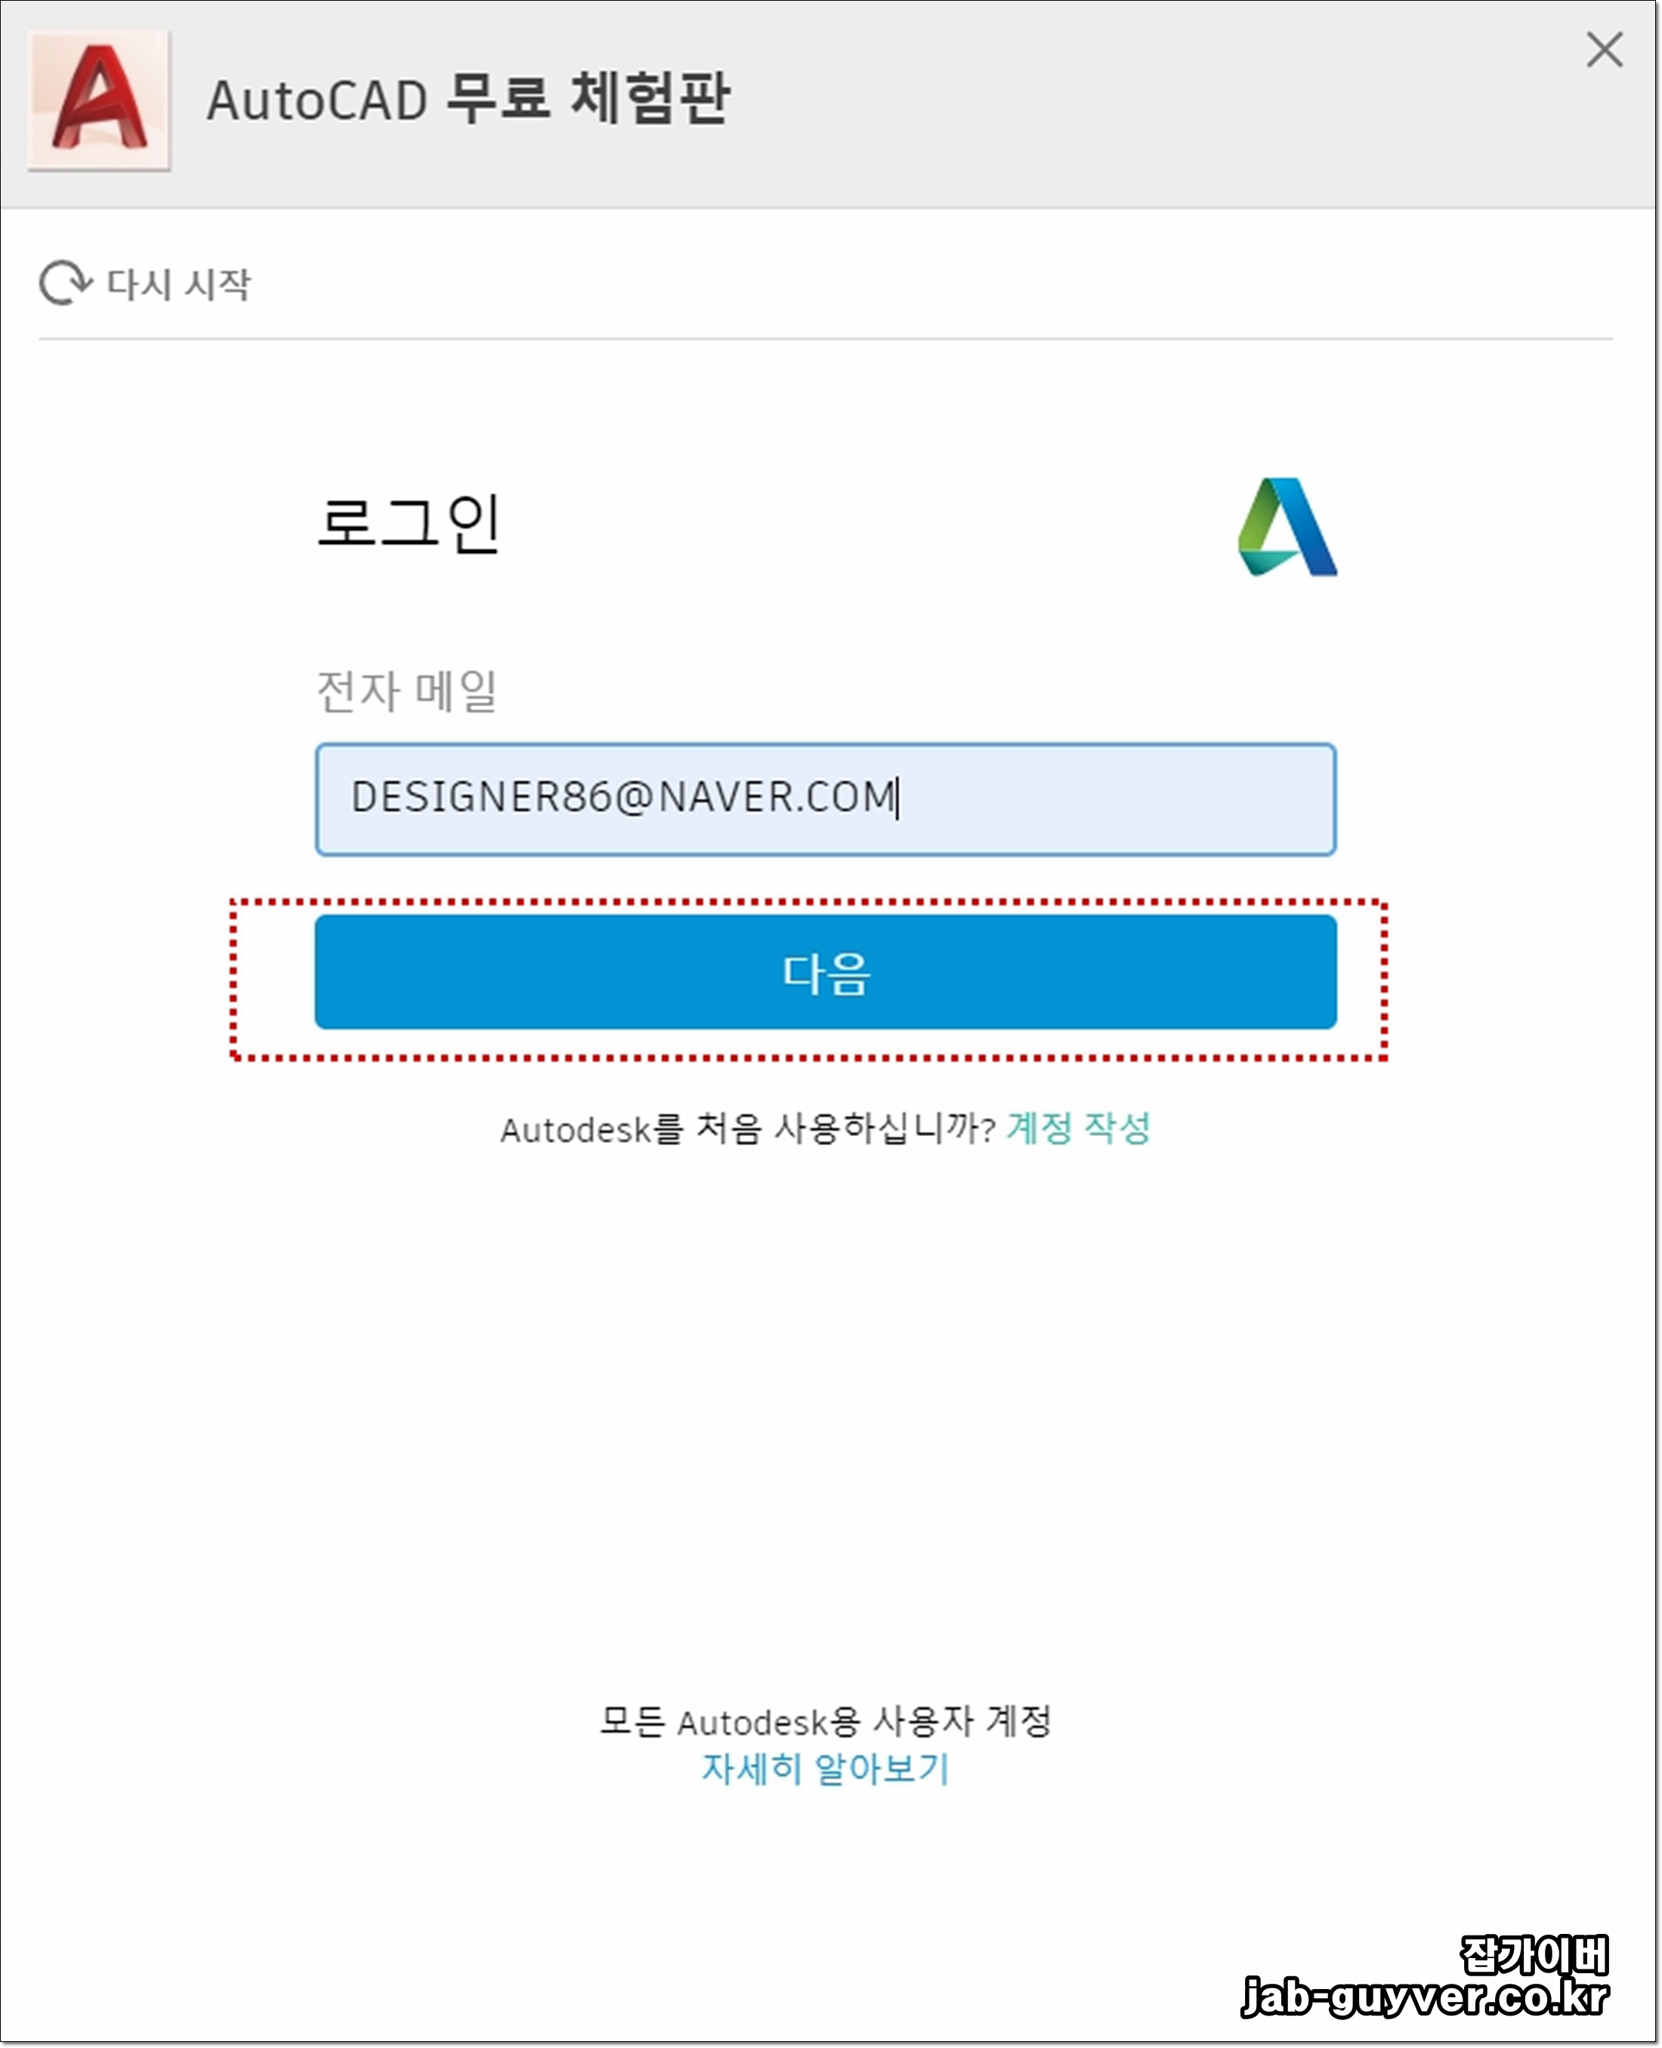This screenshot has width=1662, height=2048.
Task: Click the gray header bar beside the title
Action: click(1149, 103)
